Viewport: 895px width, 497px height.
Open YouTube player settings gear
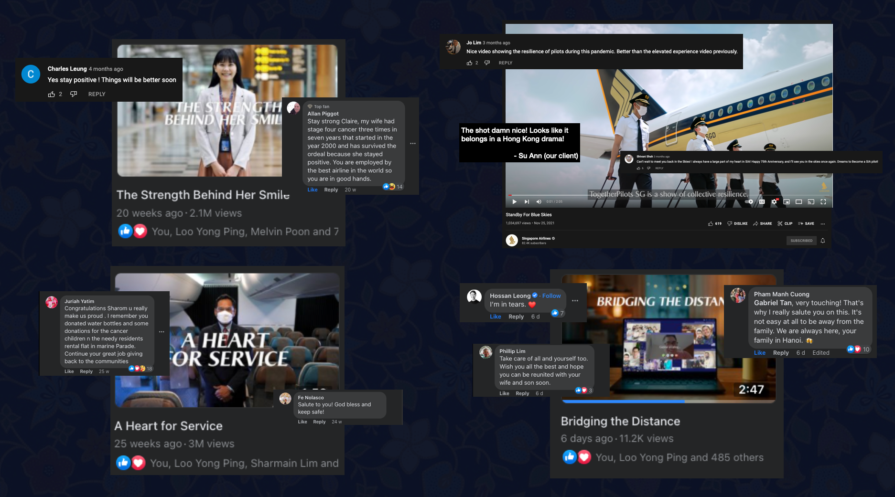pyautogui.click(x=774, y=201)
